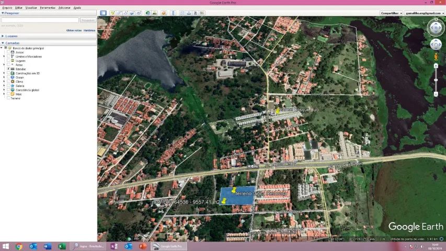Collapse the Pesquisar panel
The width and height of the screenshot is (446, 251).
[3, 13]
